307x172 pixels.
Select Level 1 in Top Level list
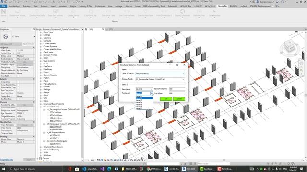[144, 96]
